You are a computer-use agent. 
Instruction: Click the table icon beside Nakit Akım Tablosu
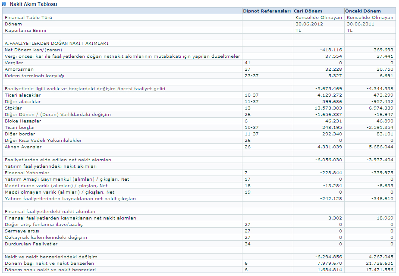(4, 4)
